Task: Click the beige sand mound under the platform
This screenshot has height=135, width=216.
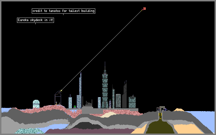Action: point(109,115)
